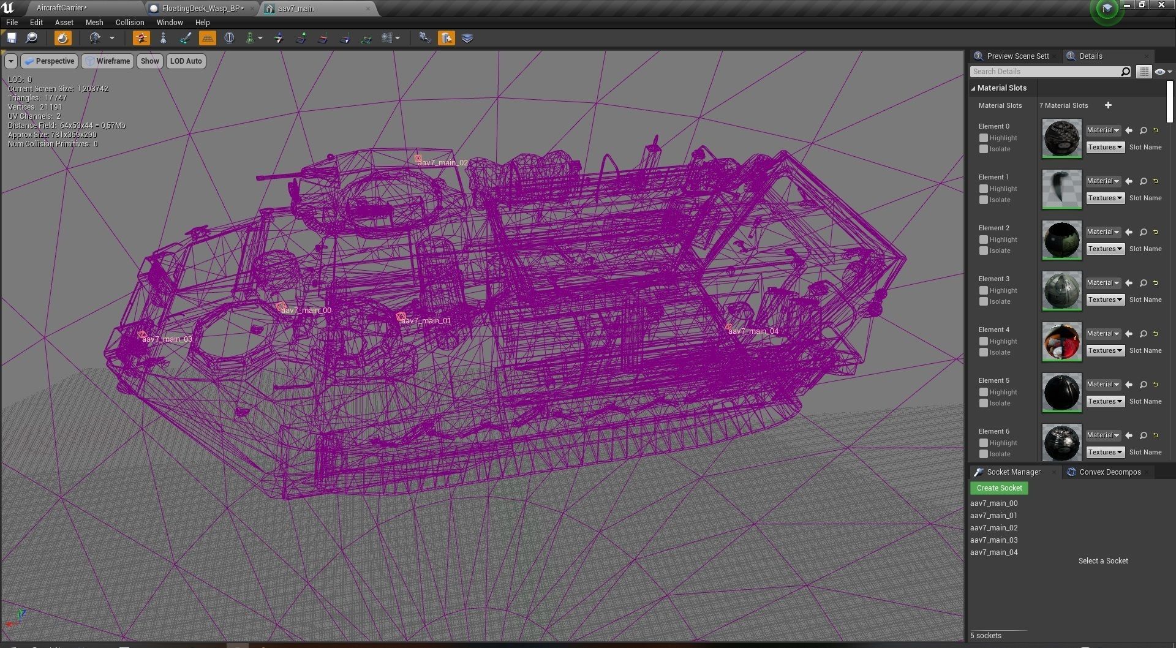Open Element 3 Material dropdown
The width and height of the screenshot is (1176, 648).
point(1103,283)
